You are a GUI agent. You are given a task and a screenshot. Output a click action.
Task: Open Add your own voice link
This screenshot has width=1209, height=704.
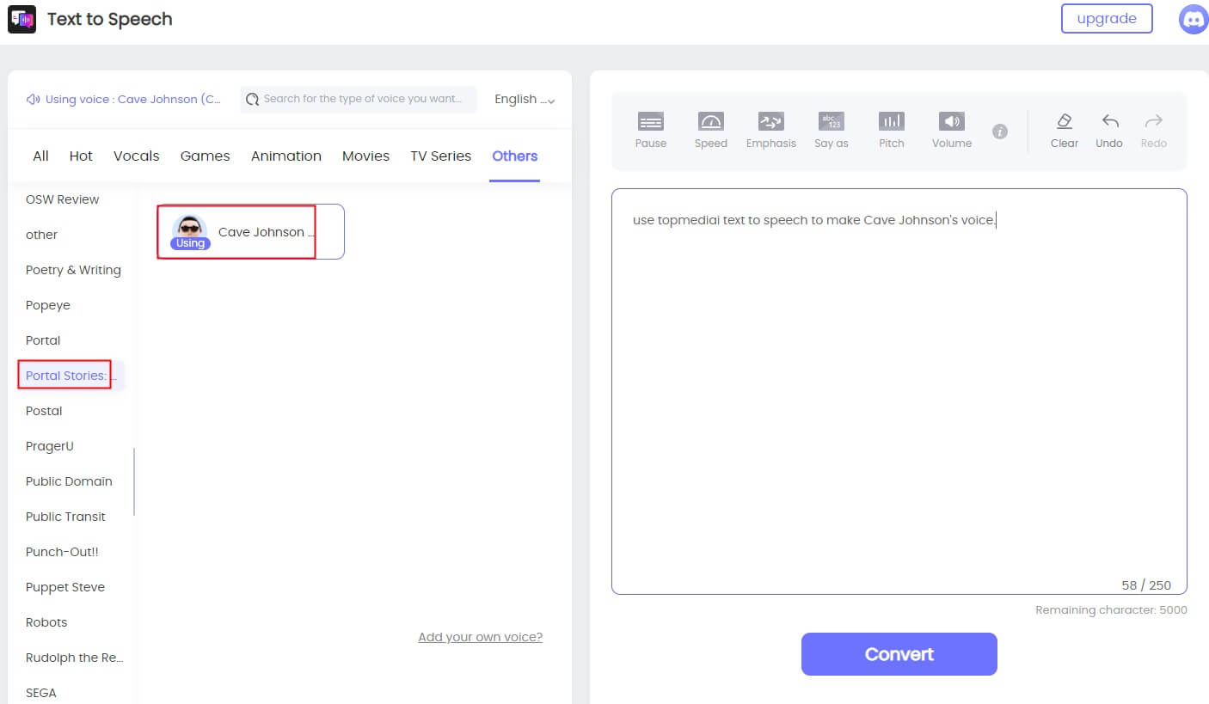click(x=480, y=637)
